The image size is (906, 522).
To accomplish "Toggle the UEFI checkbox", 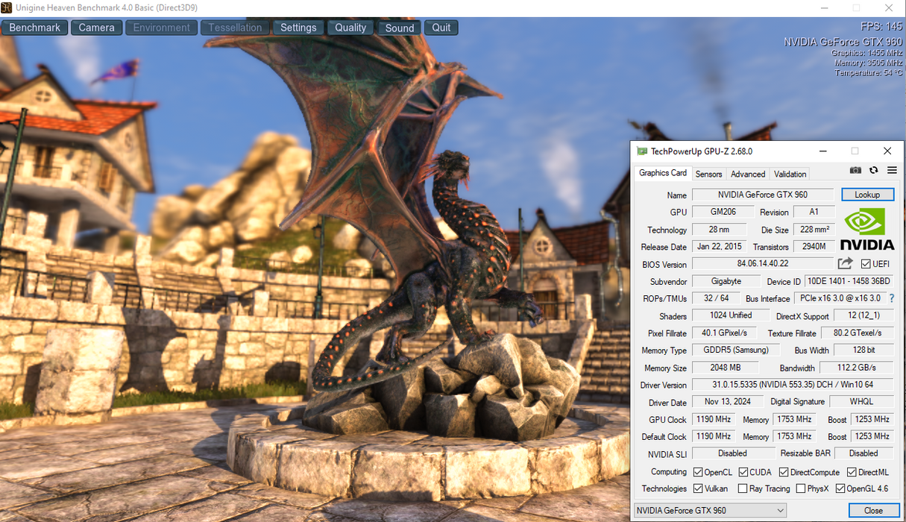I will (866, 264).
